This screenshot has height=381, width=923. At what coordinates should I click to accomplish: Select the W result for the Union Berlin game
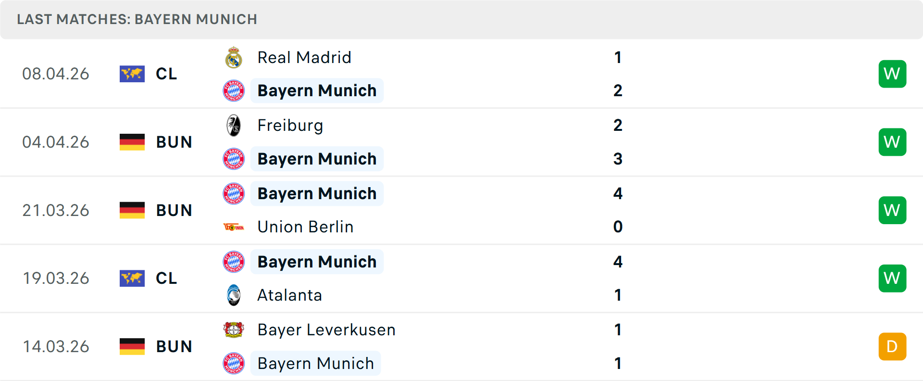pyautogui.click(x=892, y=210)
